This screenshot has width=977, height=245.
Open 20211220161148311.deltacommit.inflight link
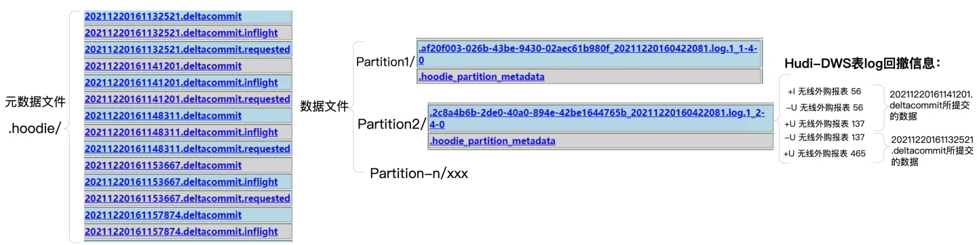[181, 132]
